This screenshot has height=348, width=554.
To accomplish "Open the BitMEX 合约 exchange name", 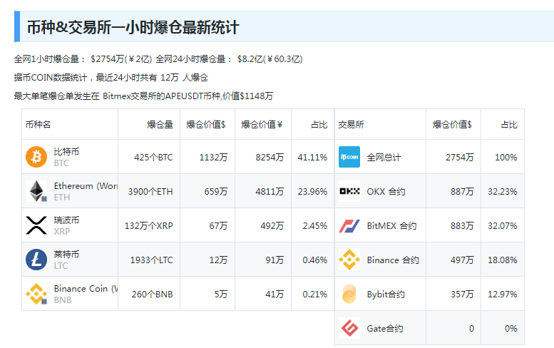I will (x=391, y=225).
